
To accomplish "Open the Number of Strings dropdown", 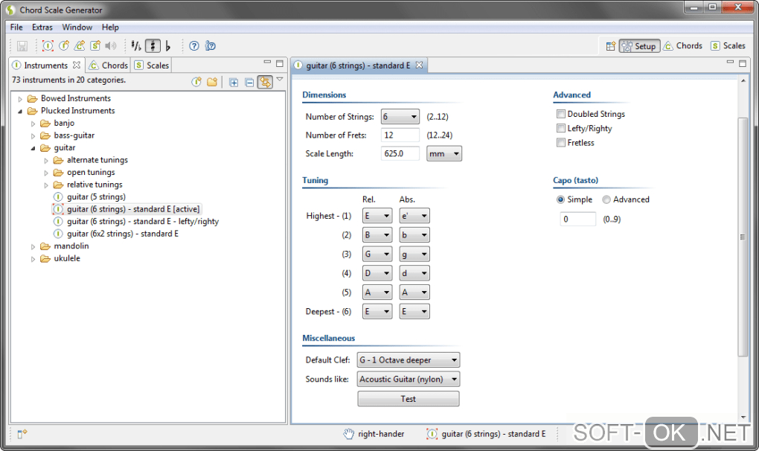I will [400, 117].
